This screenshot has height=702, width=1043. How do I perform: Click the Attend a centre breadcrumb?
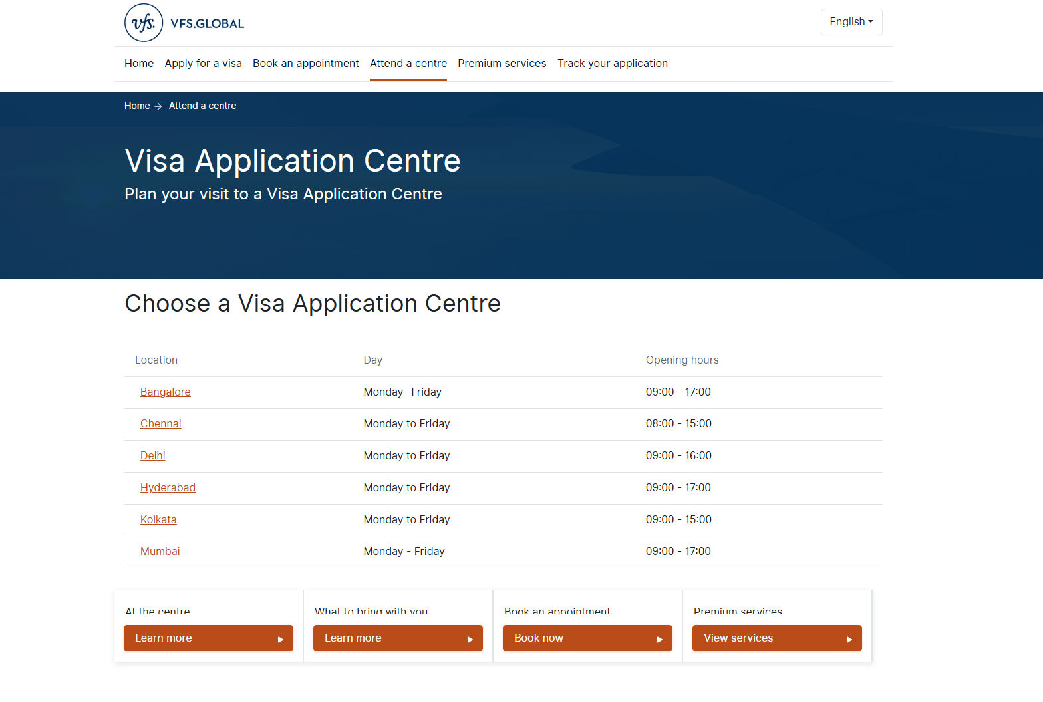[203, 106]
